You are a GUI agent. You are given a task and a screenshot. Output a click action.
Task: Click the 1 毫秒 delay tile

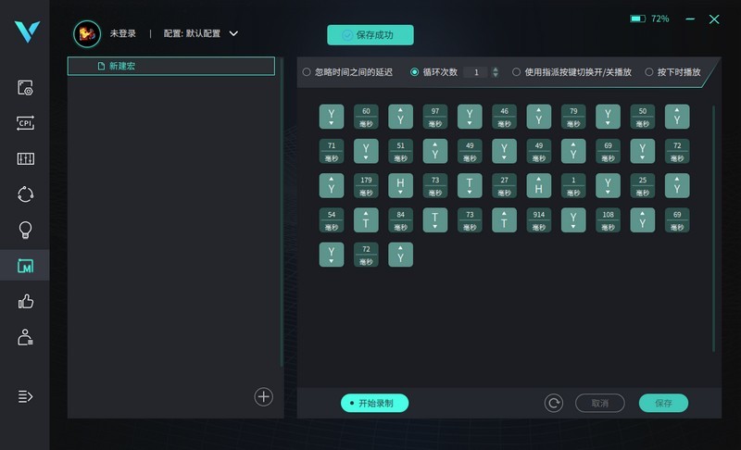pyautogui.click(x=573, y=185)
